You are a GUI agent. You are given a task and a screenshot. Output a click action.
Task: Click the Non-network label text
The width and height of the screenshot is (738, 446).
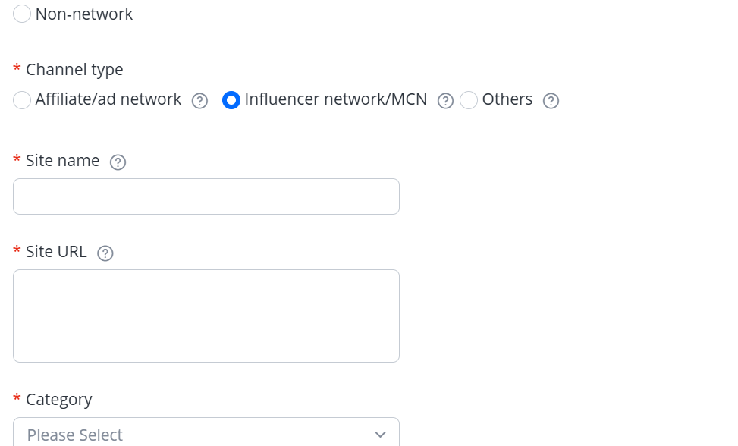coord(84,14)
